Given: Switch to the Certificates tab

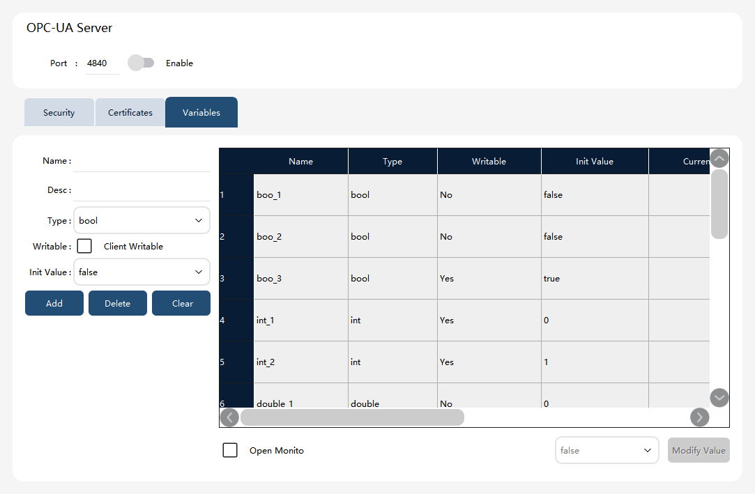Looking at the screenshot, I should (x=130, y=113).
